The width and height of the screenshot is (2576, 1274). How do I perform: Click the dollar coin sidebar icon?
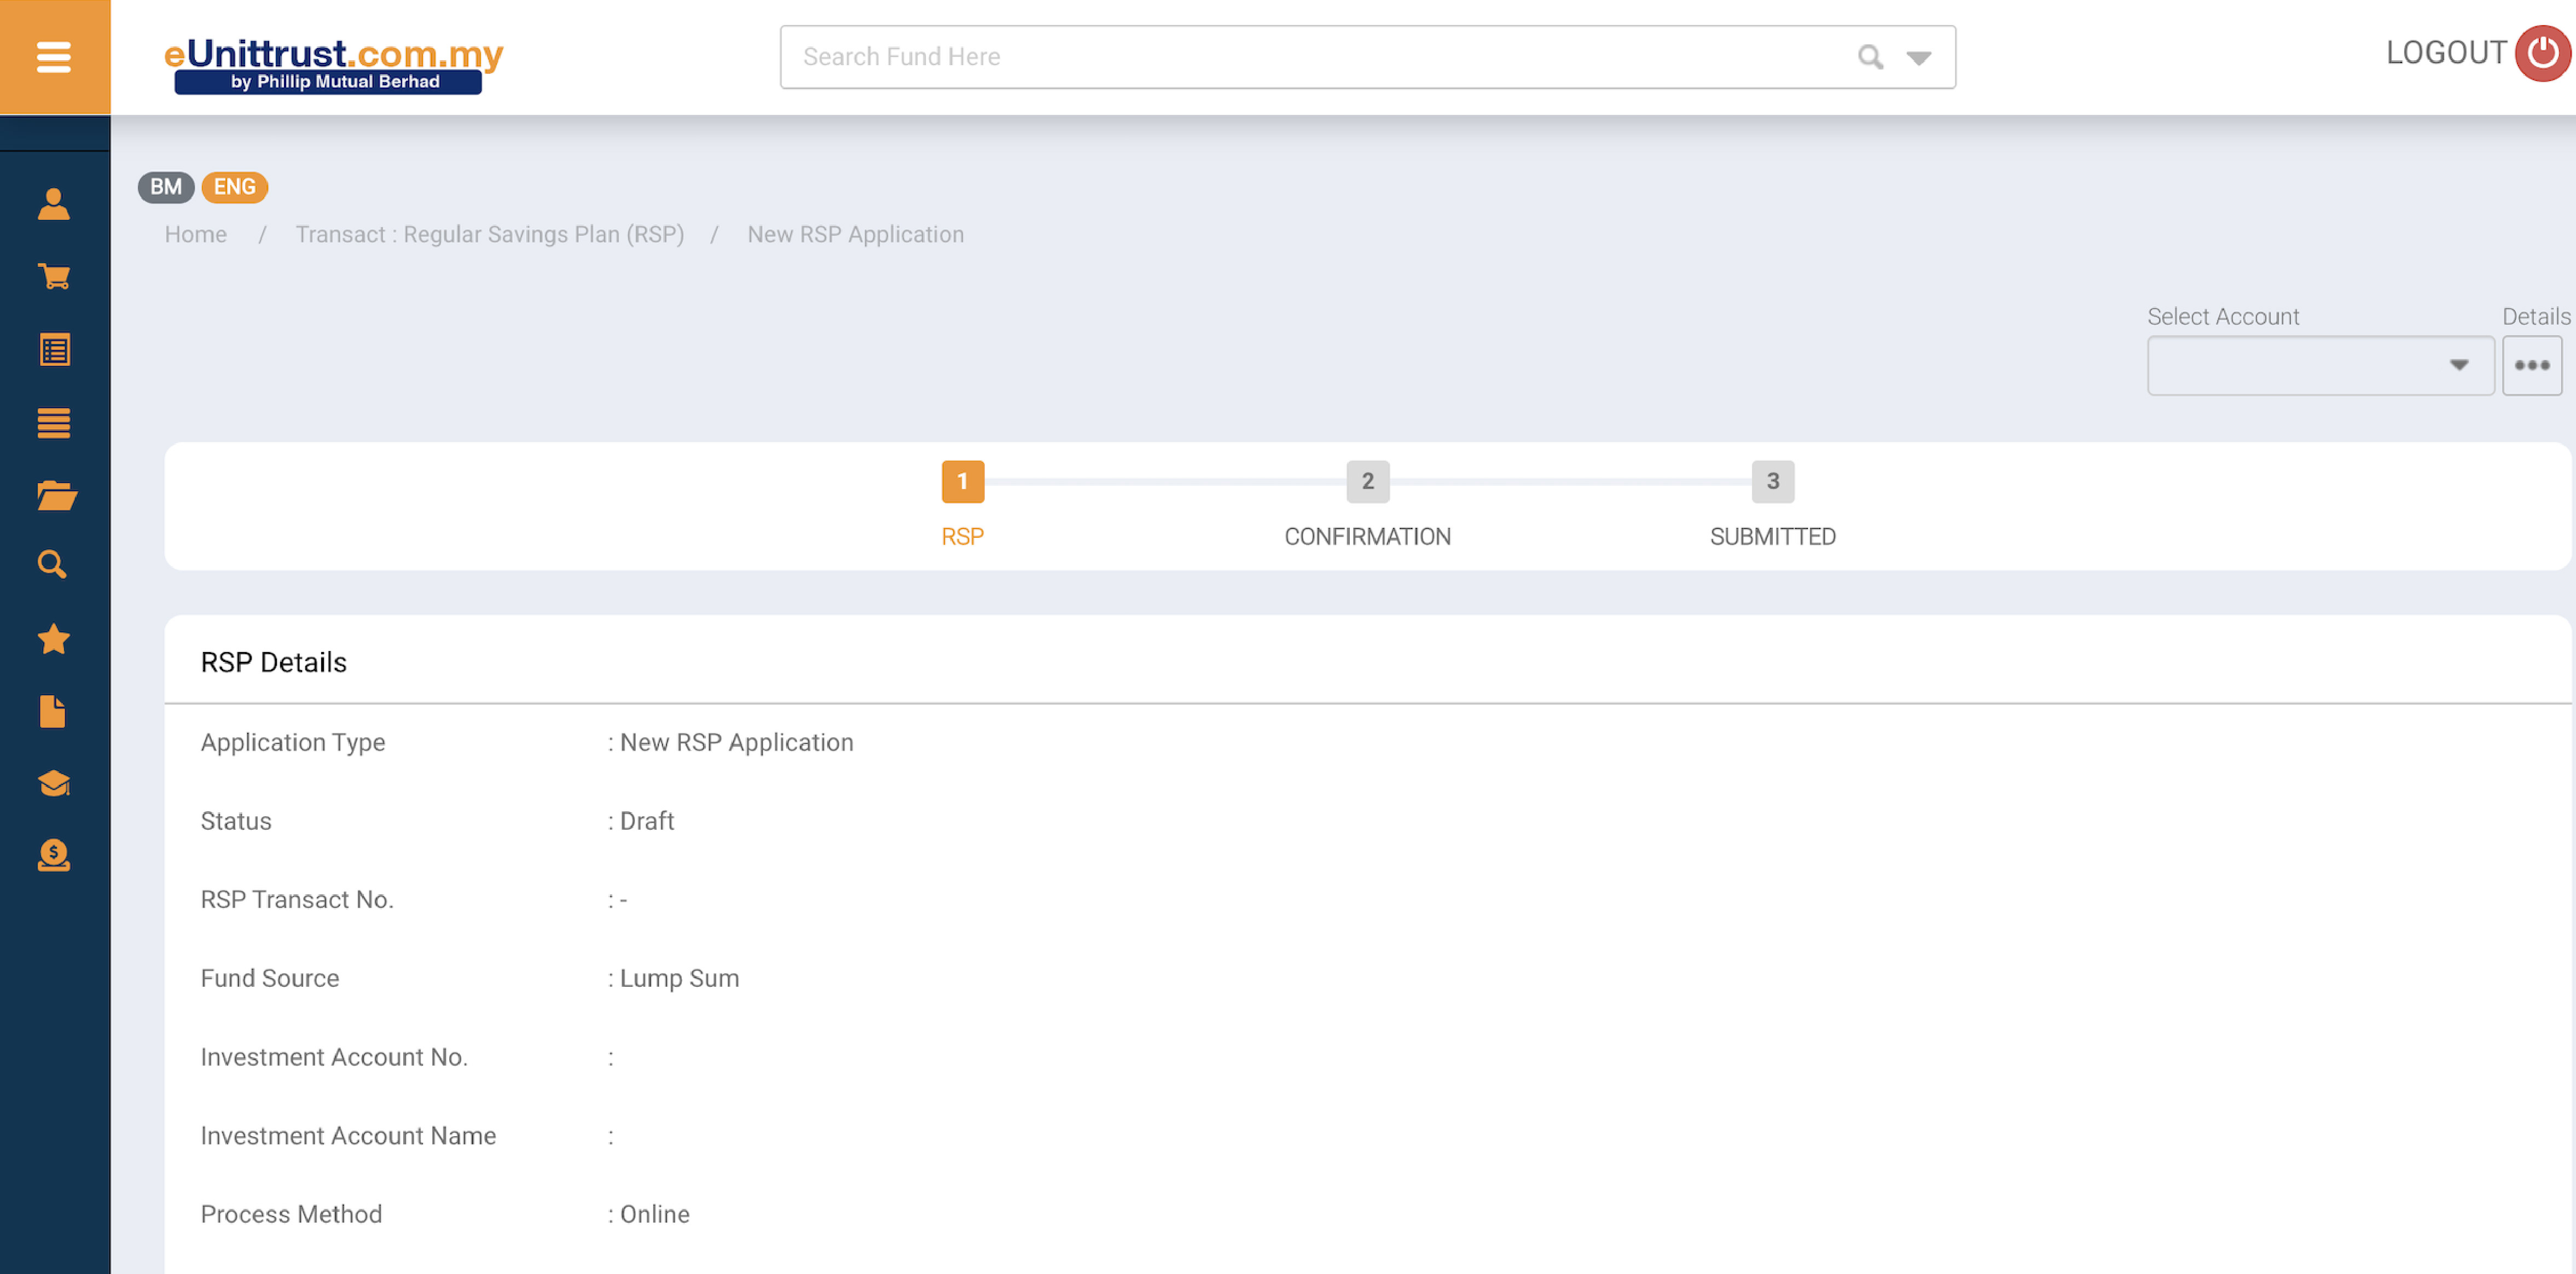(54, 856)
